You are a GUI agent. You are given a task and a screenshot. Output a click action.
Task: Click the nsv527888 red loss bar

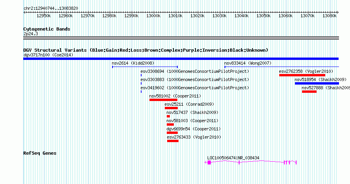tap(309, 92)
